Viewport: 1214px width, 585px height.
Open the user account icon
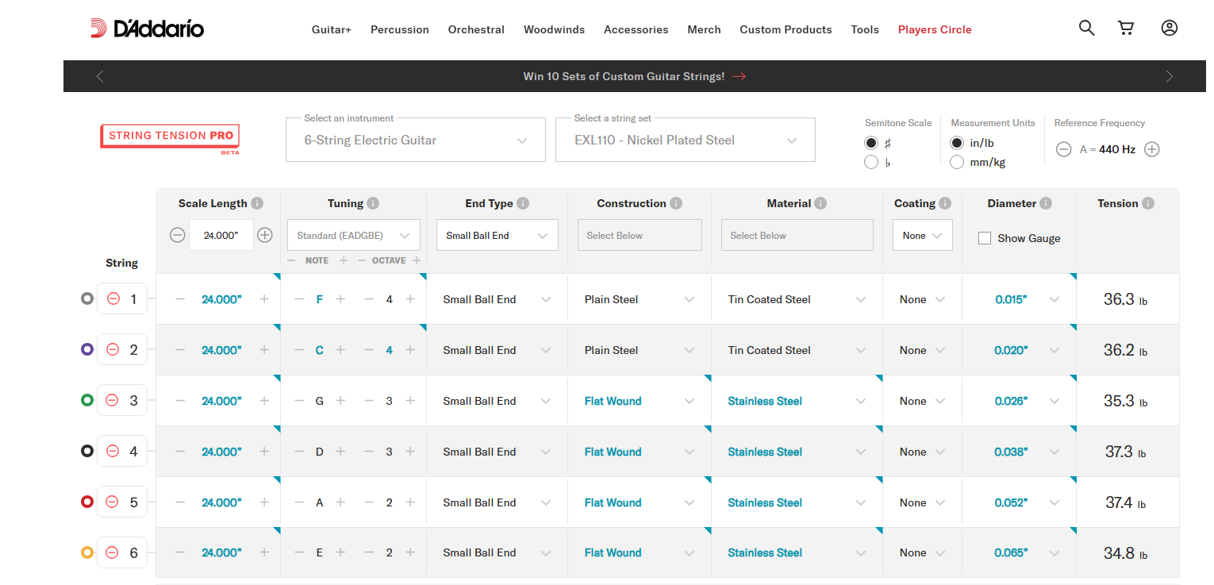point(1169,28)
